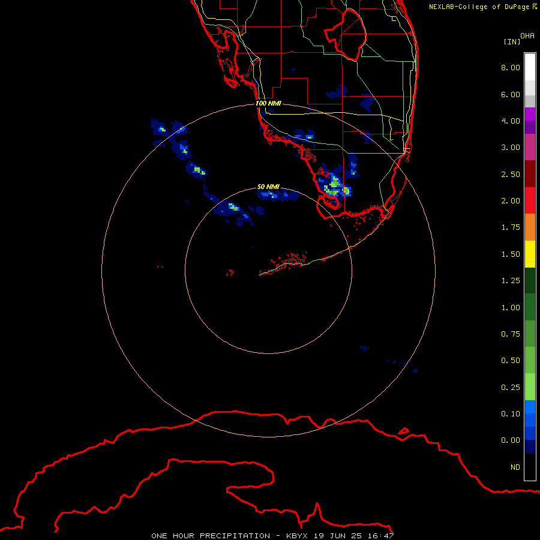
Task: Select the OHA product label above the legend
Action: click(x=527, y=36)
